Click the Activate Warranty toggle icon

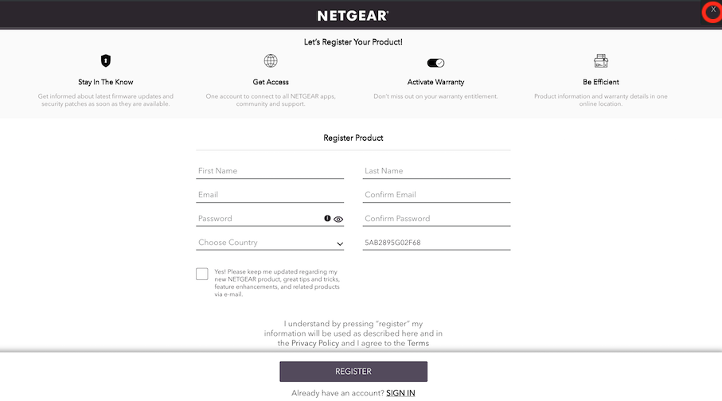tap(435, 63)
